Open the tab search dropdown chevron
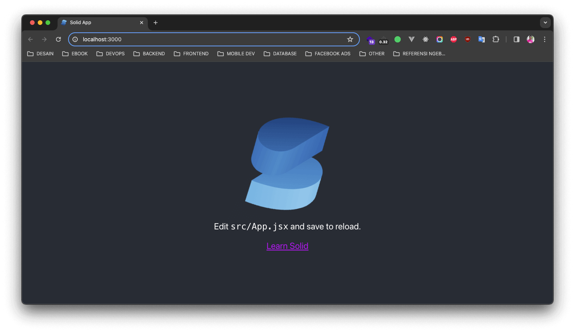575x333 pixels. 545,23
